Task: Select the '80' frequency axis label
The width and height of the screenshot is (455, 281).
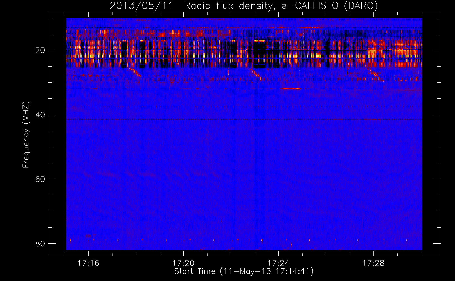Action: pyautogui.click(x=40, y=243)
